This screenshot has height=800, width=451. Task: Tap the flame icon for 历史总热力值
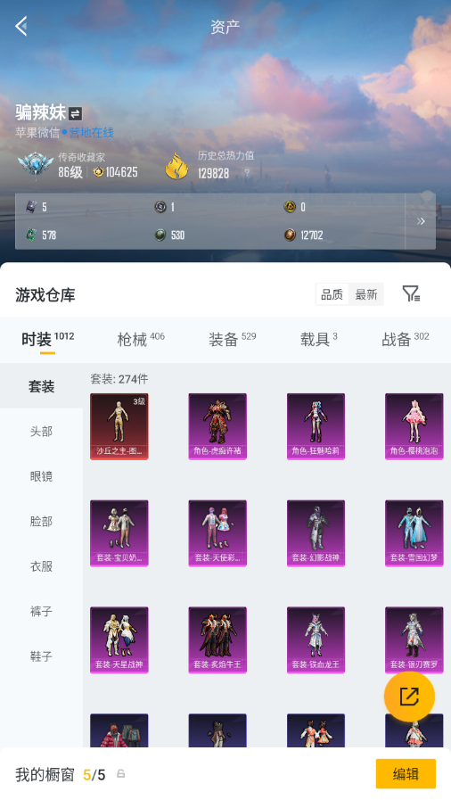[x=176, y=166]
